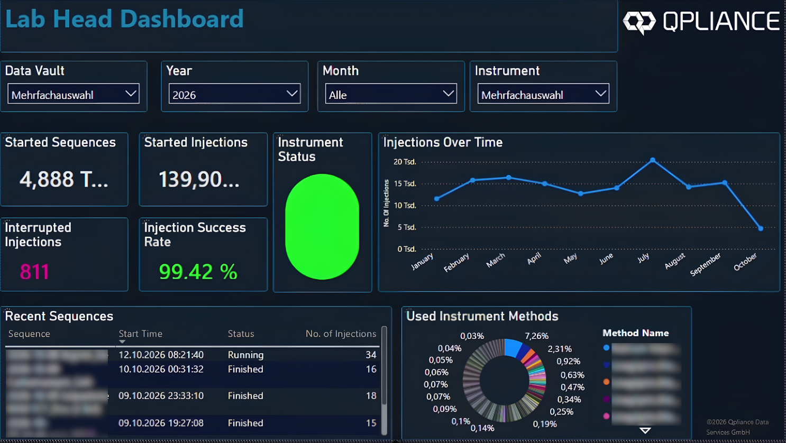Click the Used Instrument Methods title
Image resolution: width=786 pixels, height=443 pixels.
[482, 316]
